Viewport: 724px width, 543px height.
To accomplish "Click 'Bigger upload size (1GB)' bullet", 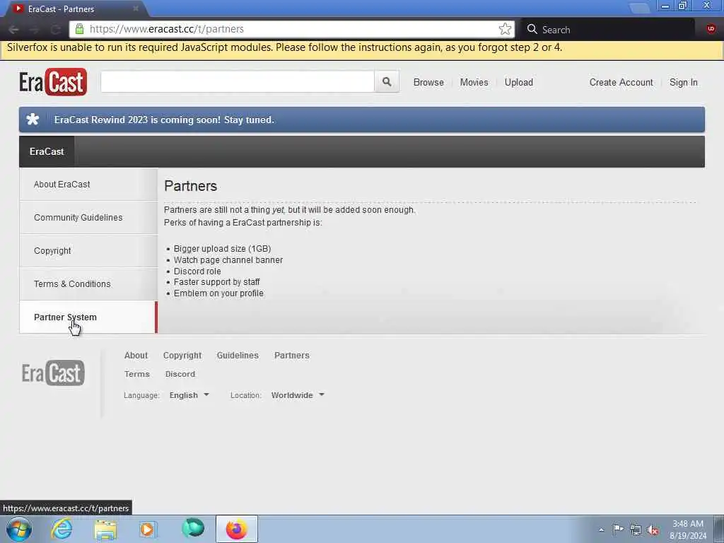I will 222,249.
